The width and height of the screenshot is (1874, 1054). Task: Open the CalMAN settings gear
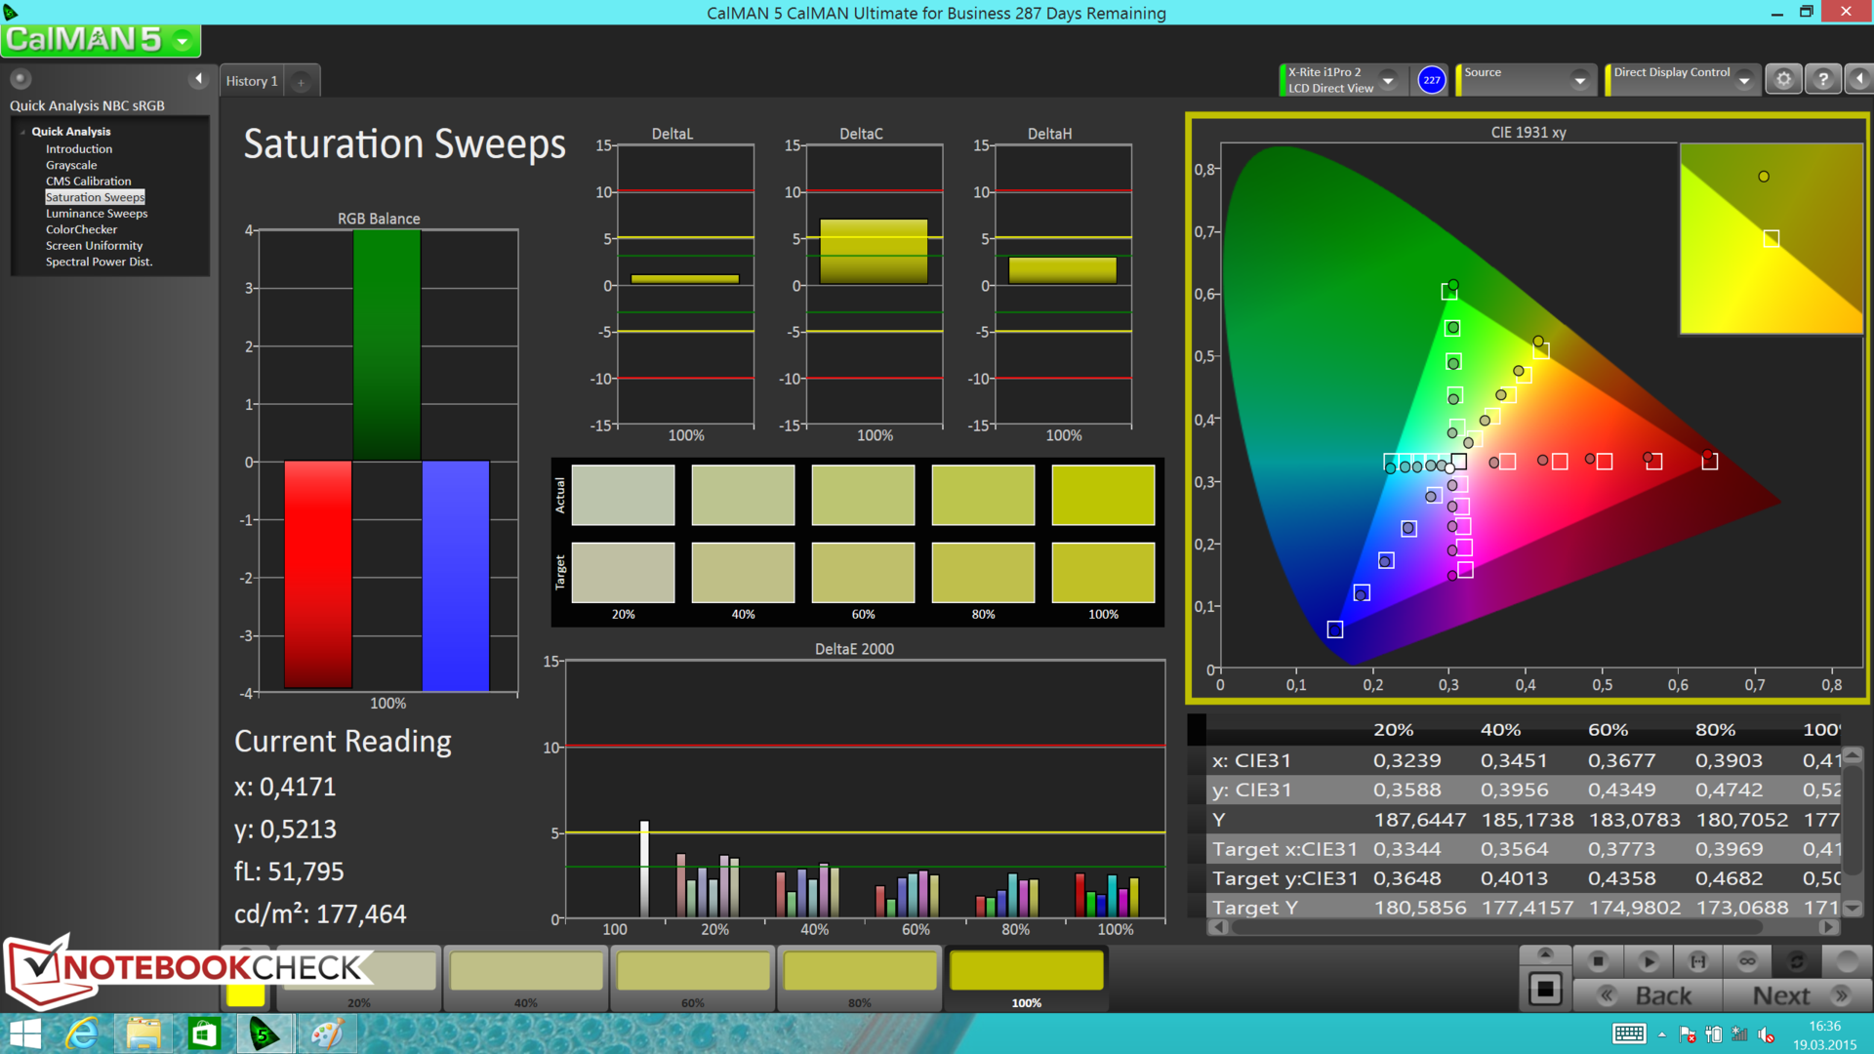[x=1783, y=80]
